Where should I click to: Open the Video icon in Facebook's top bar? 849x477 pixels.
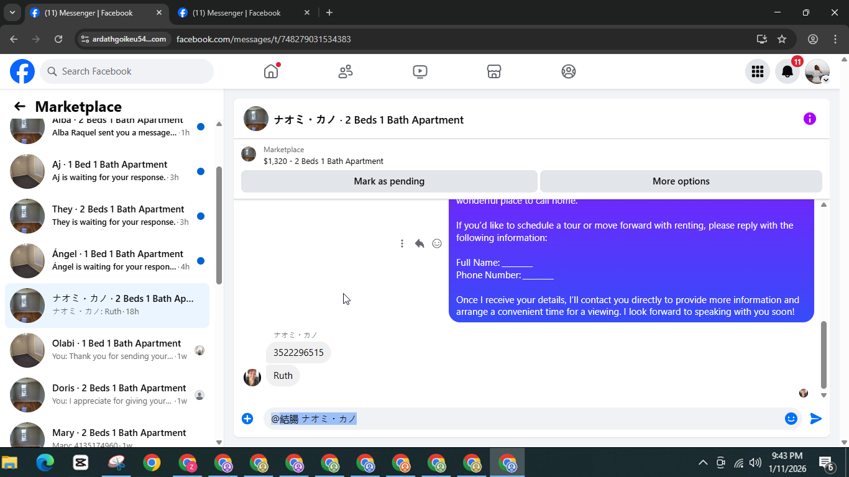coord(420,71)
